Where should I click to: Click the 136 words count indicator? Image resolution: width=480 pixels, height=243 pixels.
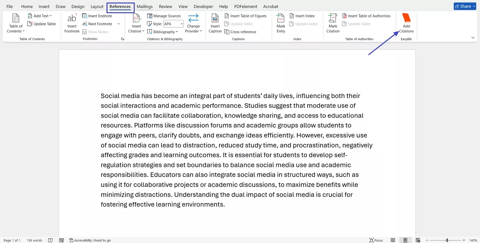coord(34,240)
